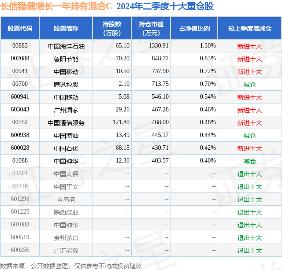282x270 pixels.
Task: Click stock name 中国通信服务
Action: click(66, 123)
